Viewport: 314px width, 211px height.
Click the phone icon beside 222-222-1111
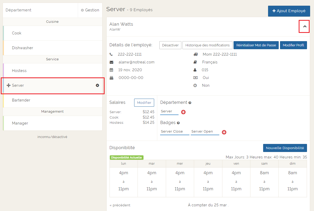click(x=111, y=54)
